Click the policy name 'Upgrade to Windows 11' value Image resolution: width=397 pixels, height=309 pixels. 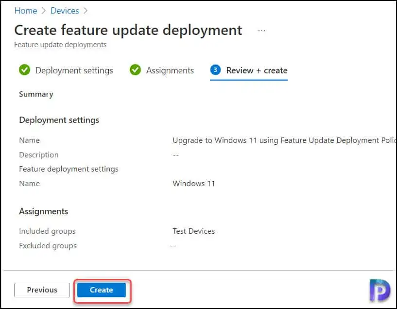[284, 140]
